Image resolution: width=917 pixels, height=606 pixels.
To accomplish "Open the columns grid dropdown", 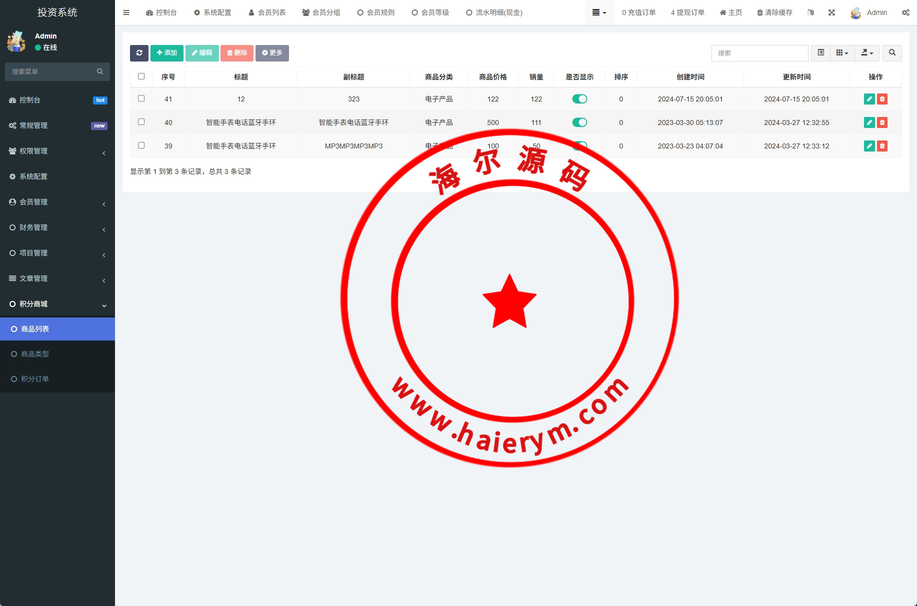I will tap(842, 53).
